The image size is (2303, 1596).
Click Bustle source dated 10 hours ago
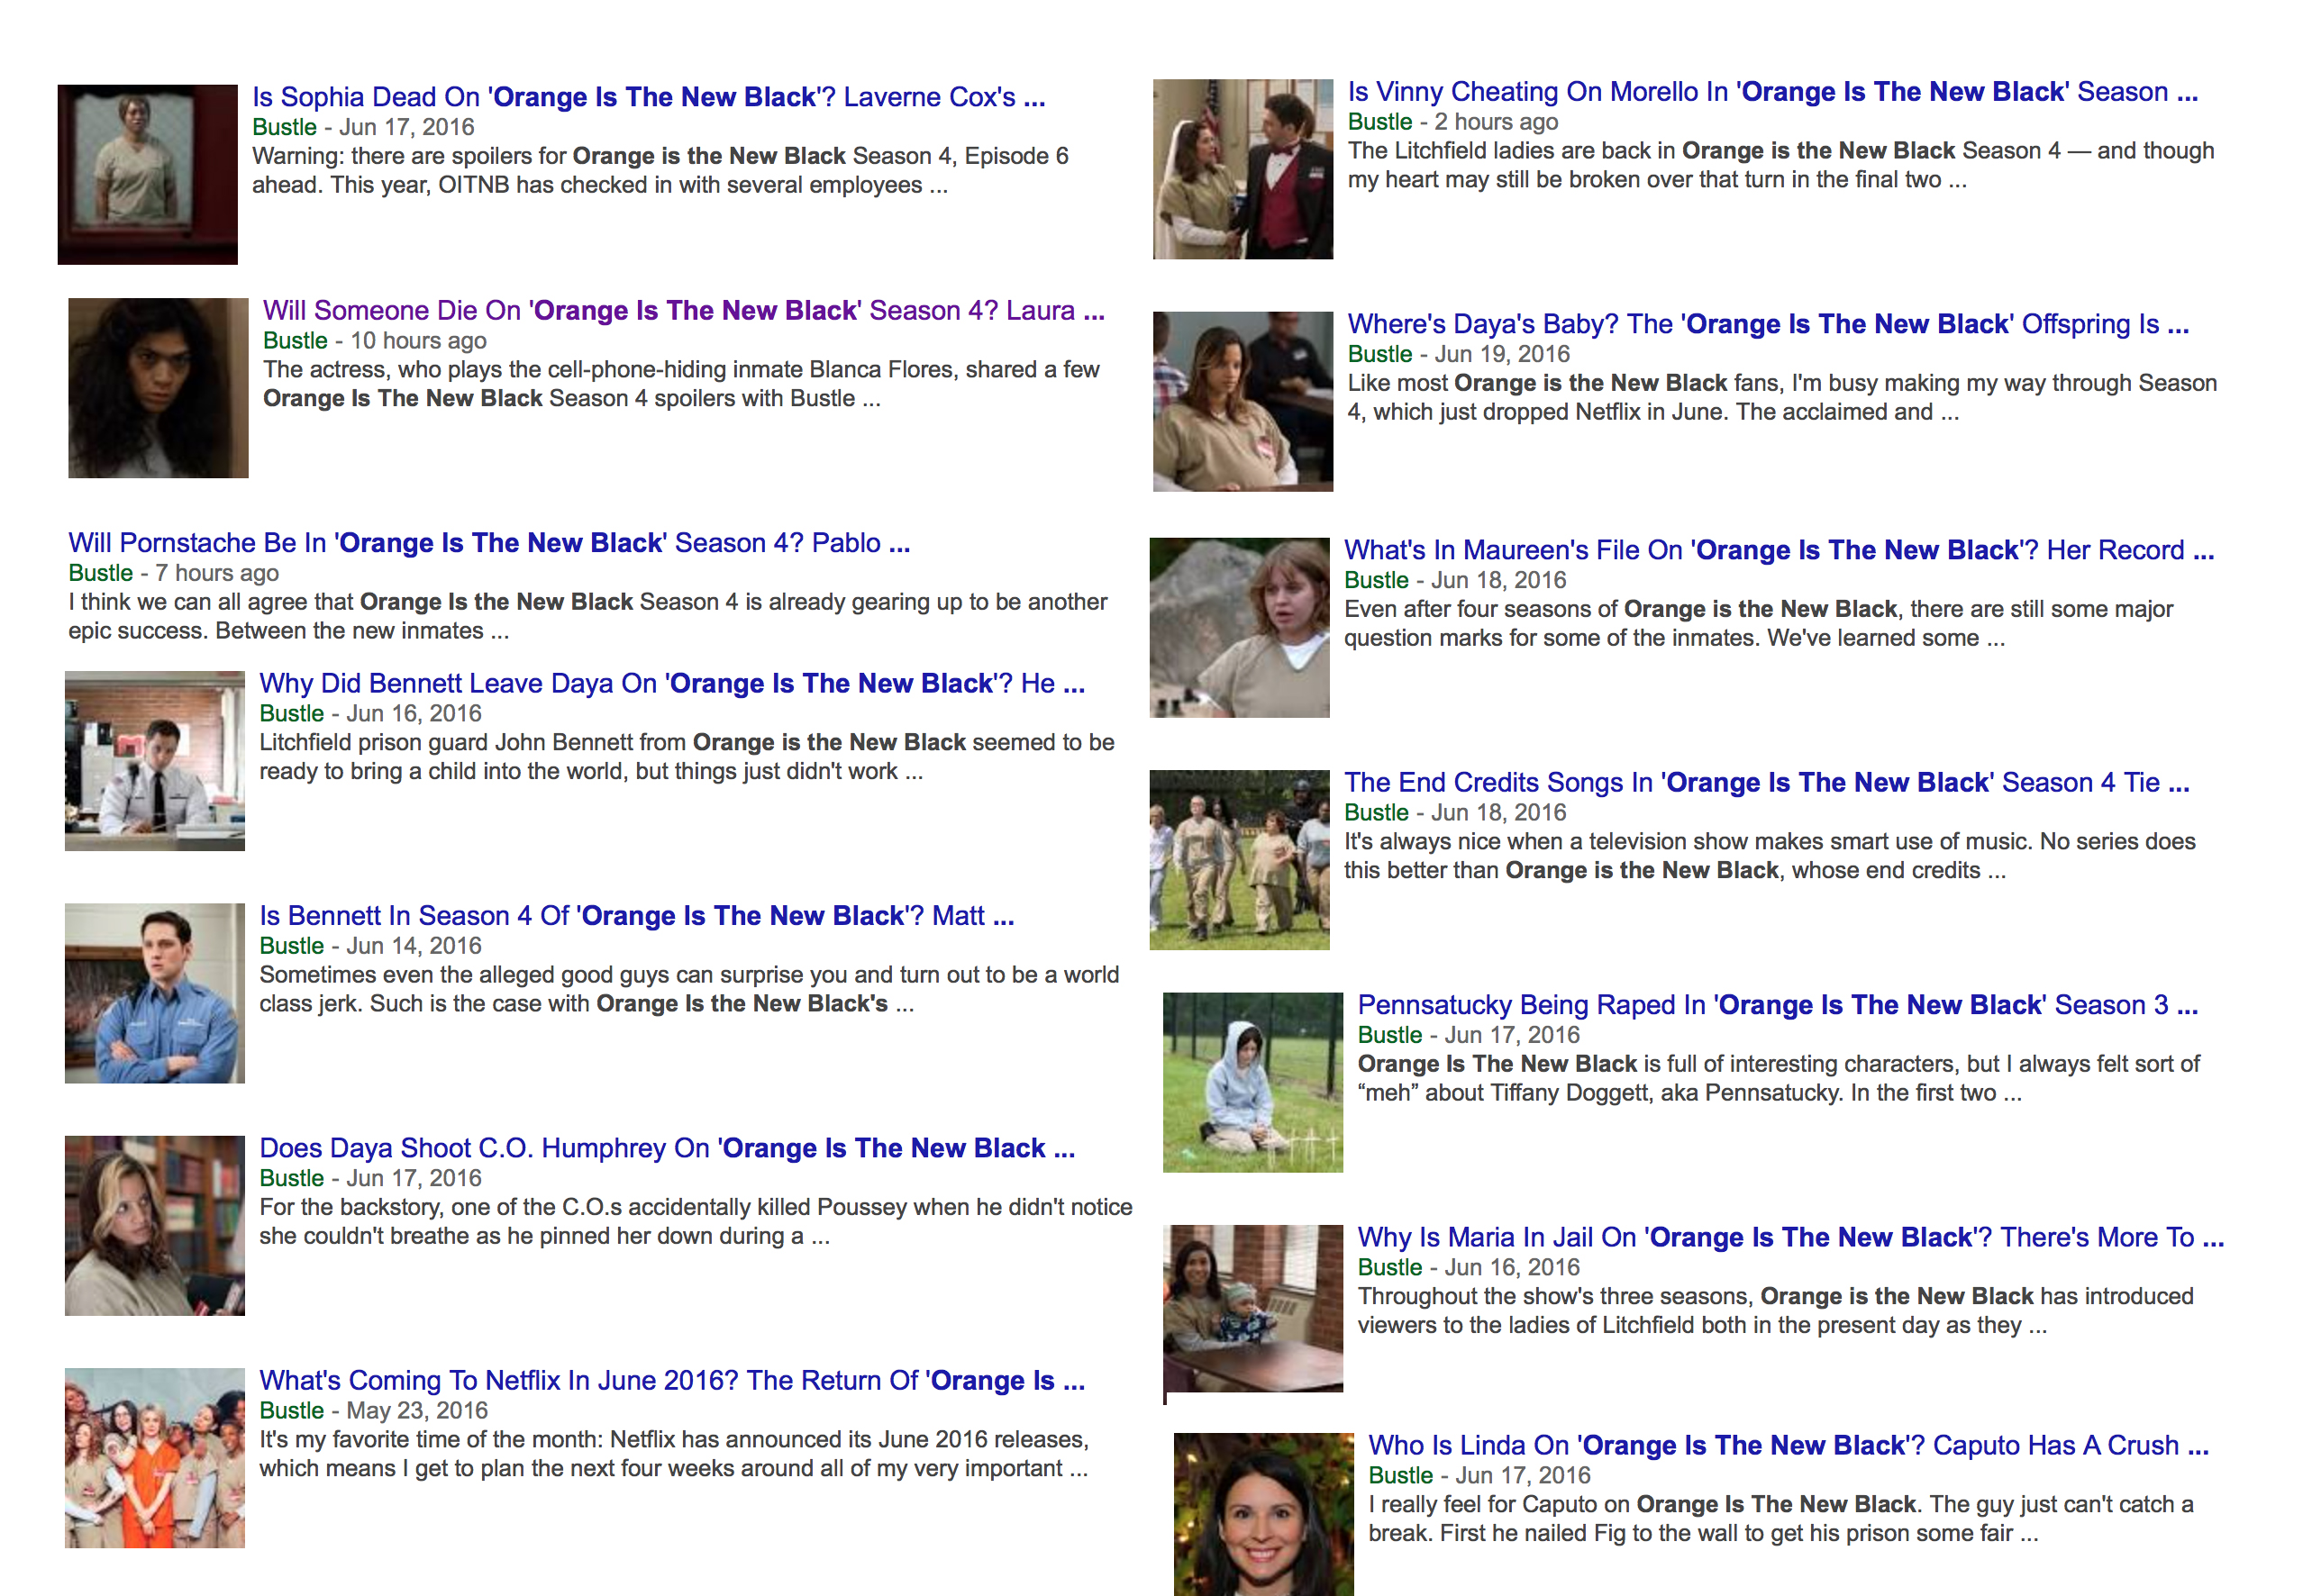(296, 341)
